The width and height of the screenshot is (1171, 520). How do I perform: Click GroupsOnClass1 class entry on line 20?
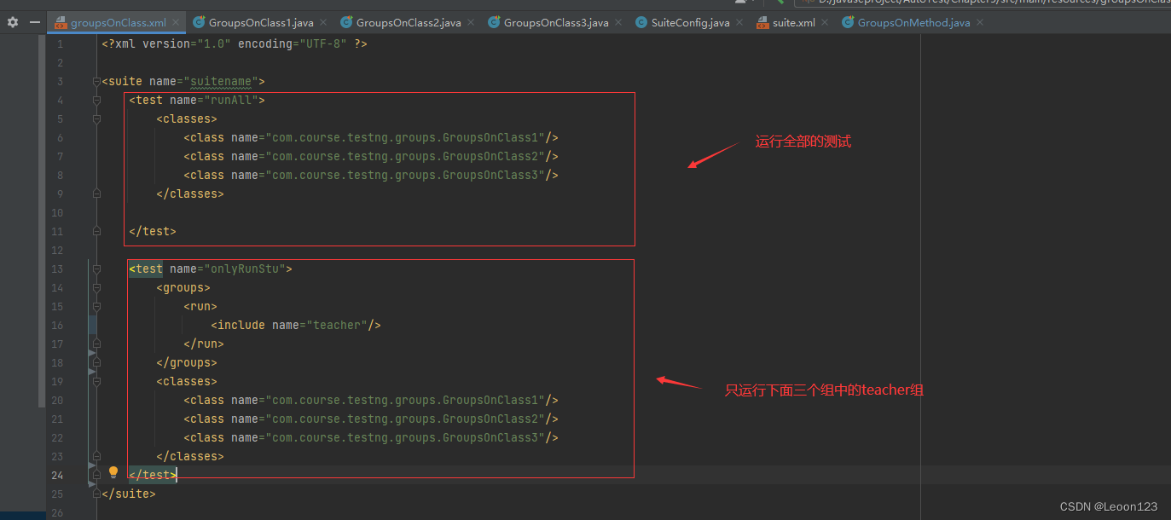click(x=371, y=401)
